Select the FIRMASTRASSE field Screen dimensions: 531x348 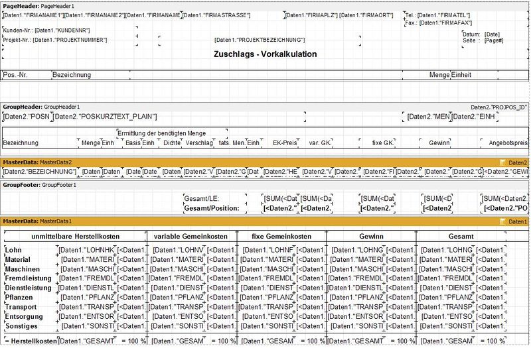(216, 15)
